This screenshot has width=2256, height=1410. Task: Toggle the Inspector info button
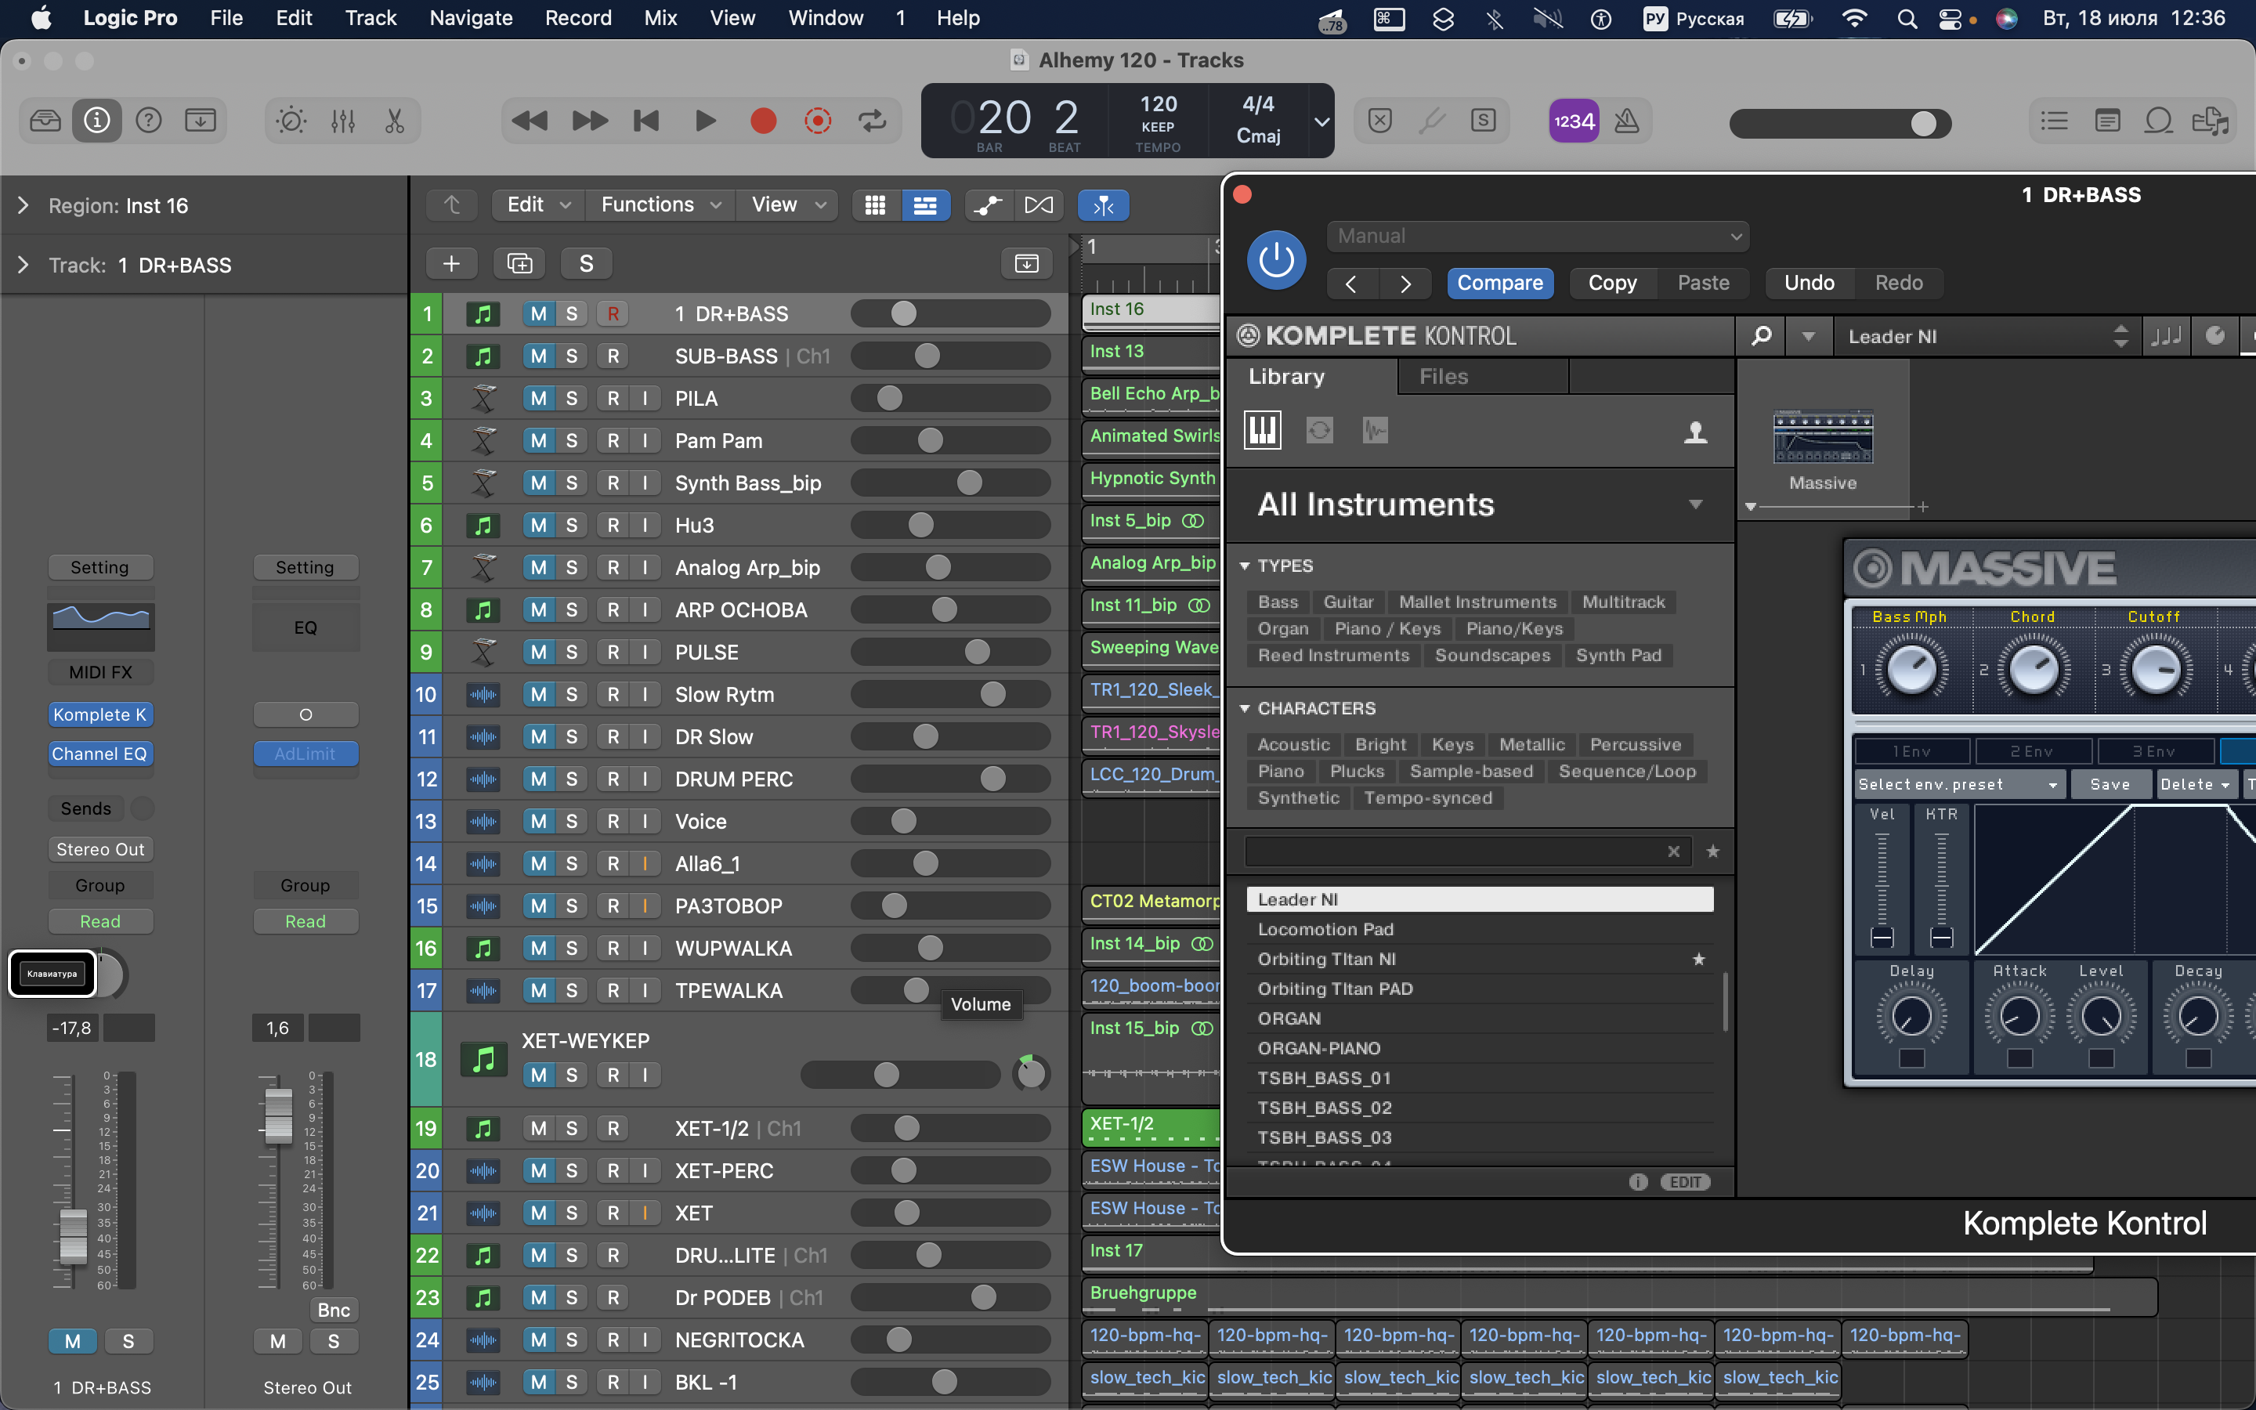tap(97, 121)
